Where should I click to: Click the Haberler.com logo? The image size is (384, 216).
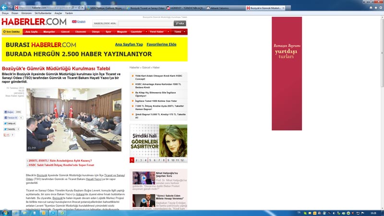click(x=34, y=22)
